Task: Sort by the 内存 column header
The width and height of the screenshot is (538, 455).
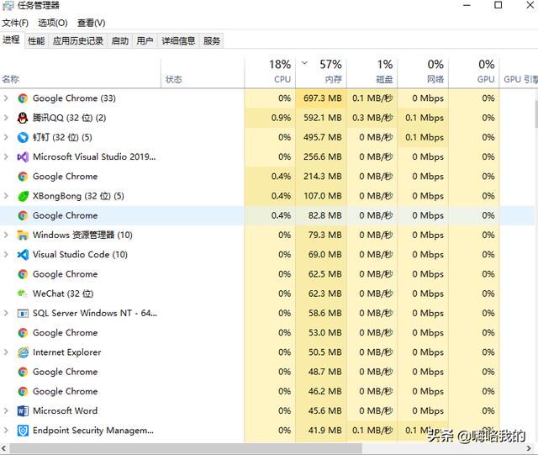Action: (321, 72)
